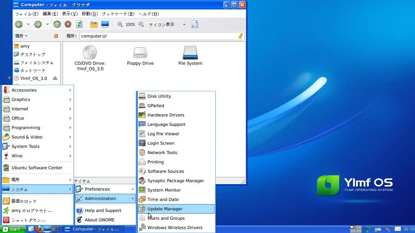Open Help and Support
Screen dimensions: 415x233
click(x=105, y=210)
